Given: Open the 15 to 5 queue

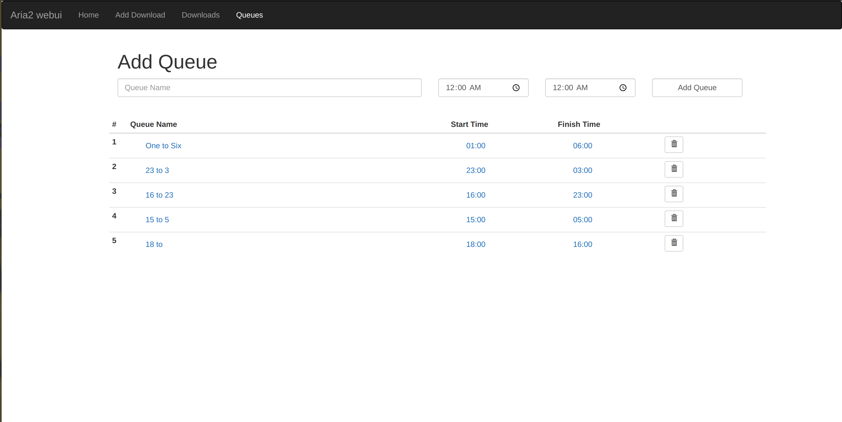Looking at the screenshot, I should click(x=157, y=220).
